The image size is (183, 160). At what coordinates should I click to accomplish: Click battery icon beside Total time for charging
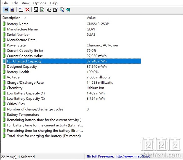click(x=4, y=136)
